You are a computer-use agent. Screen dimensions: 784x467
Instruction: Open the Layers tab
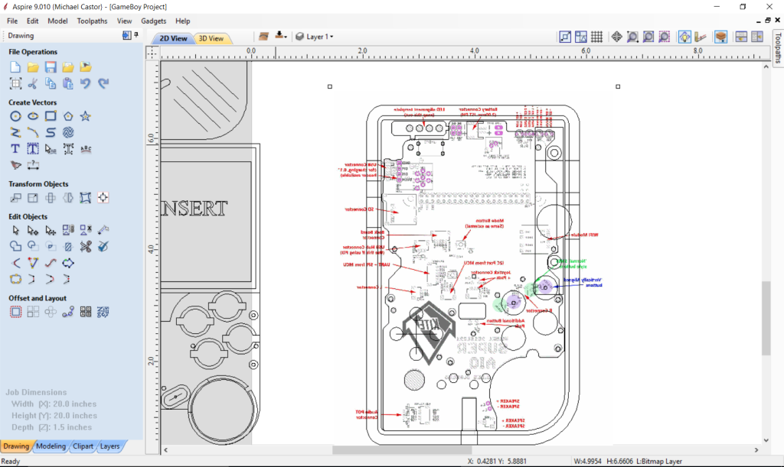[x=109, y=446]
